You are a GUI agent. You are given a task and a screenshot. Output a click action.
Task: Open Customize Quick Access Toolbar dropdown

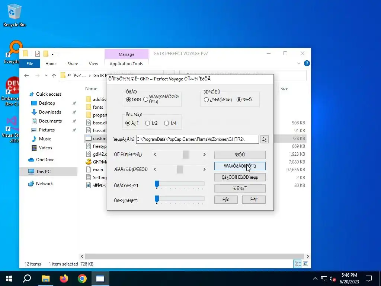pos(52,54)
